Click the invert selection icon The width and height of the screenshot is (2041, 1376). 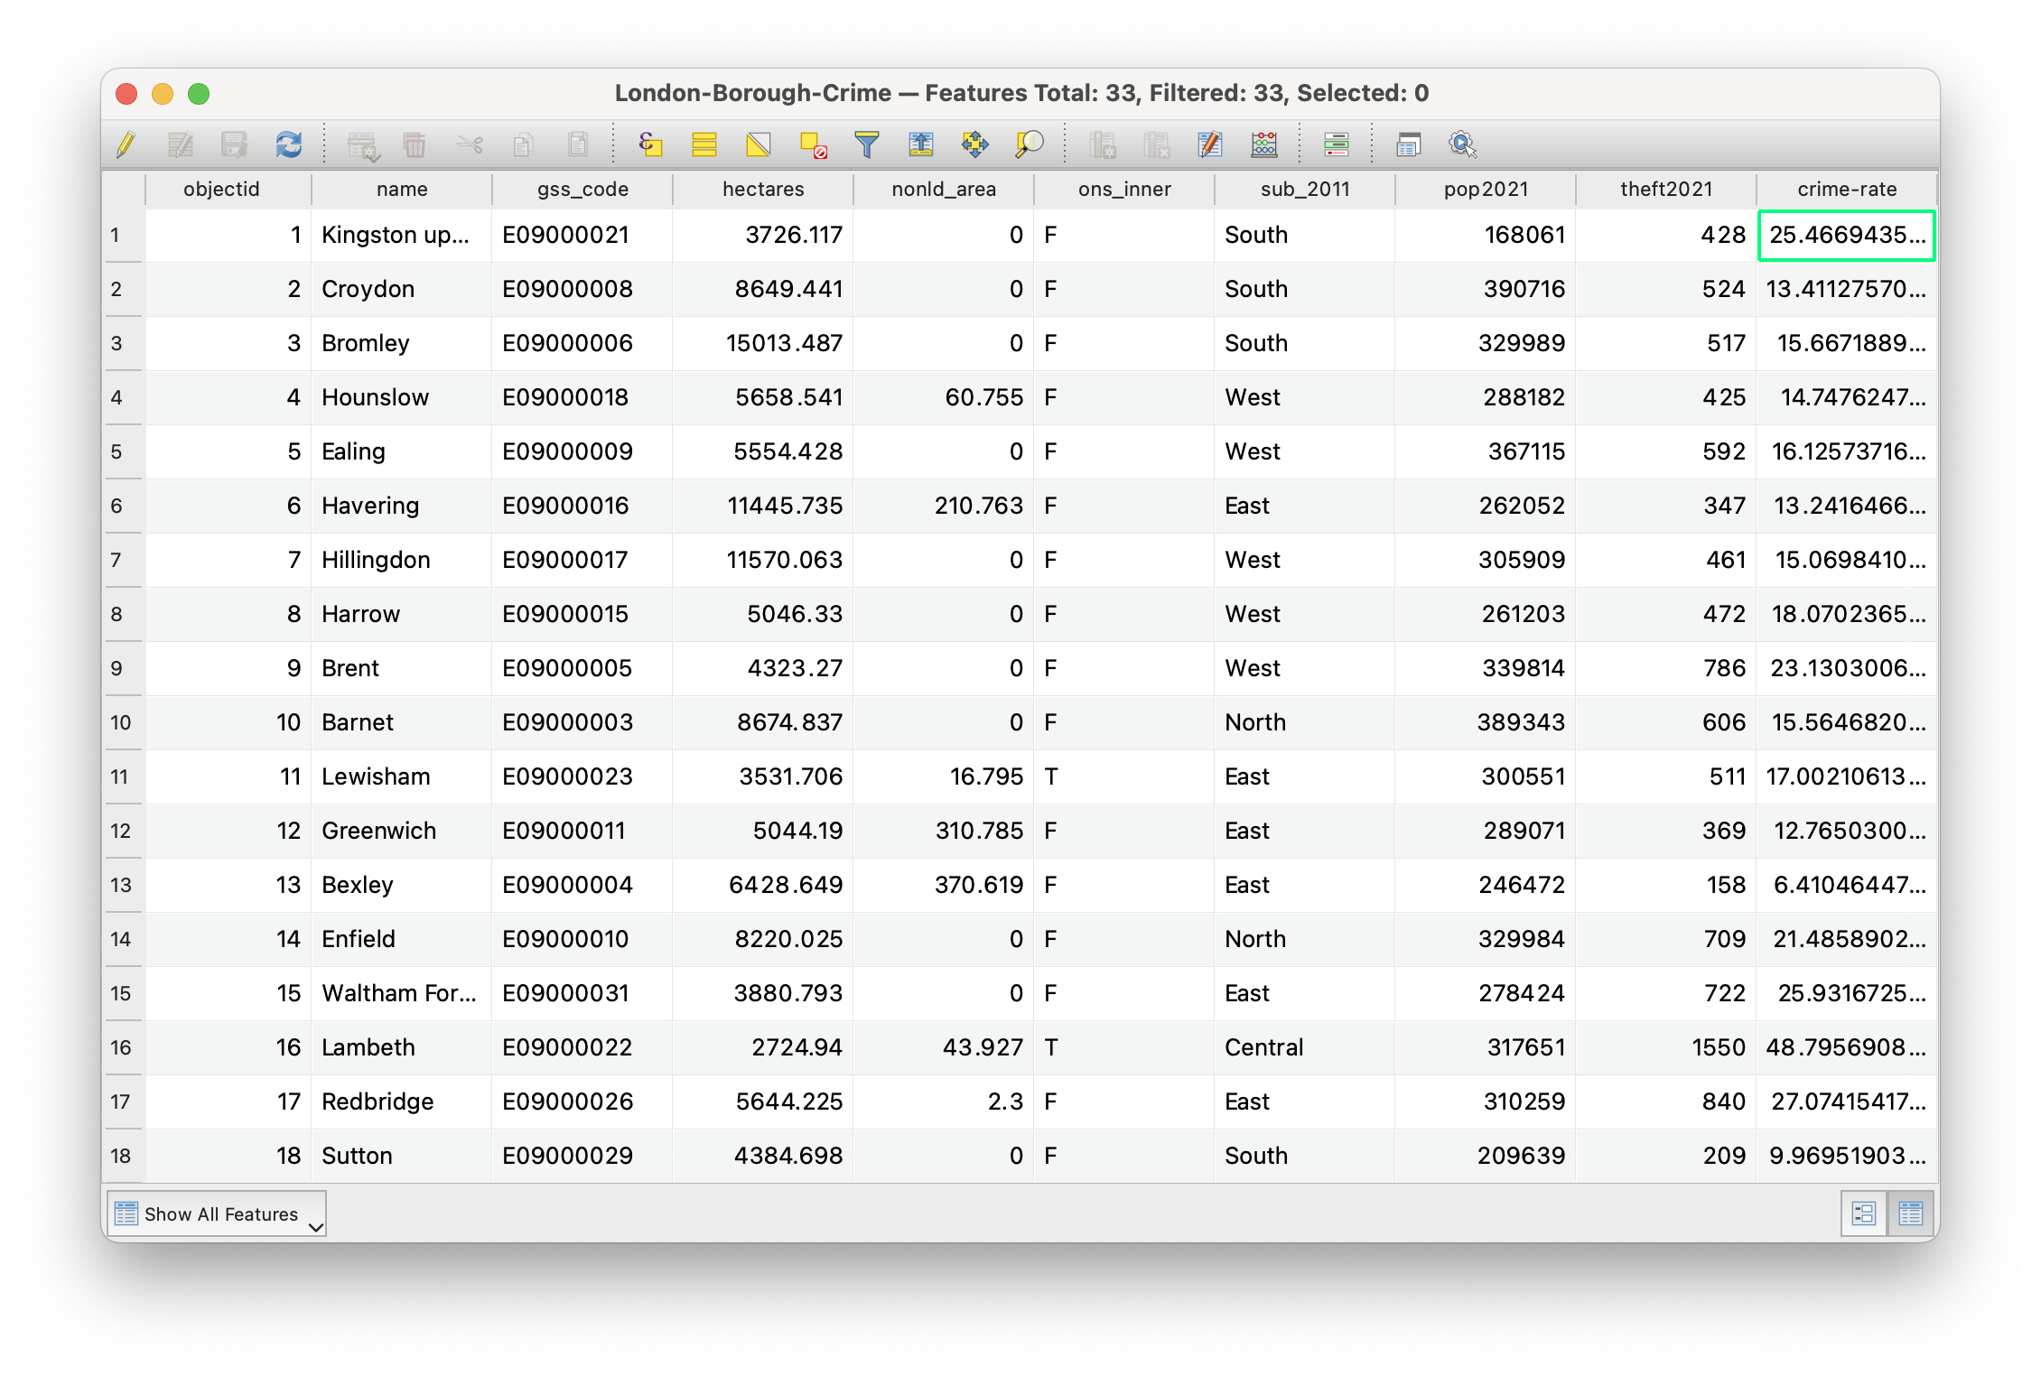[x=759, y=144]
